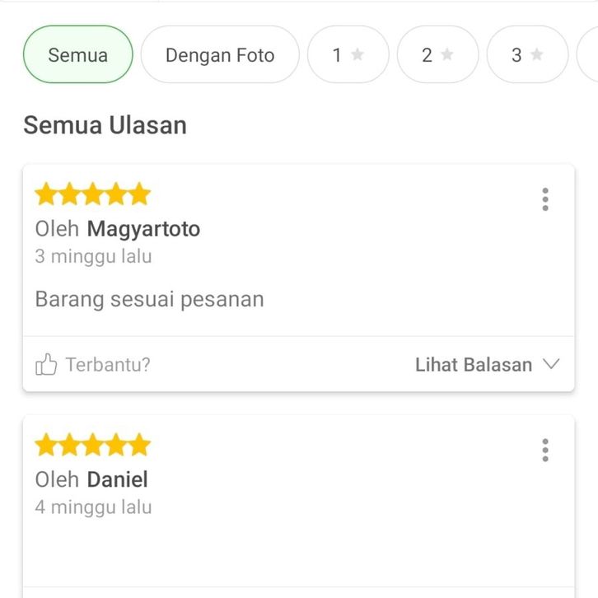Open Lihat Balasan replies link
Screen dimensions: 598x598
tap(473, 365)
